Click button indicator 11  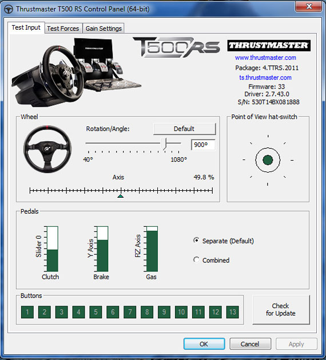click(x=198, y=312)
